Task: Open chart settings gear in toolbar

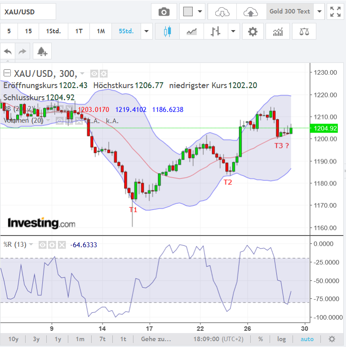Action: (x=253, y=31)
